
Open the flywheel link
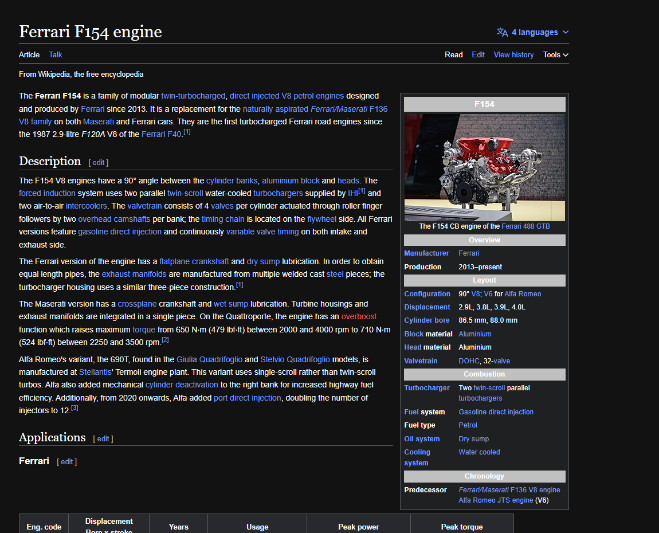(x=321, y=219)
